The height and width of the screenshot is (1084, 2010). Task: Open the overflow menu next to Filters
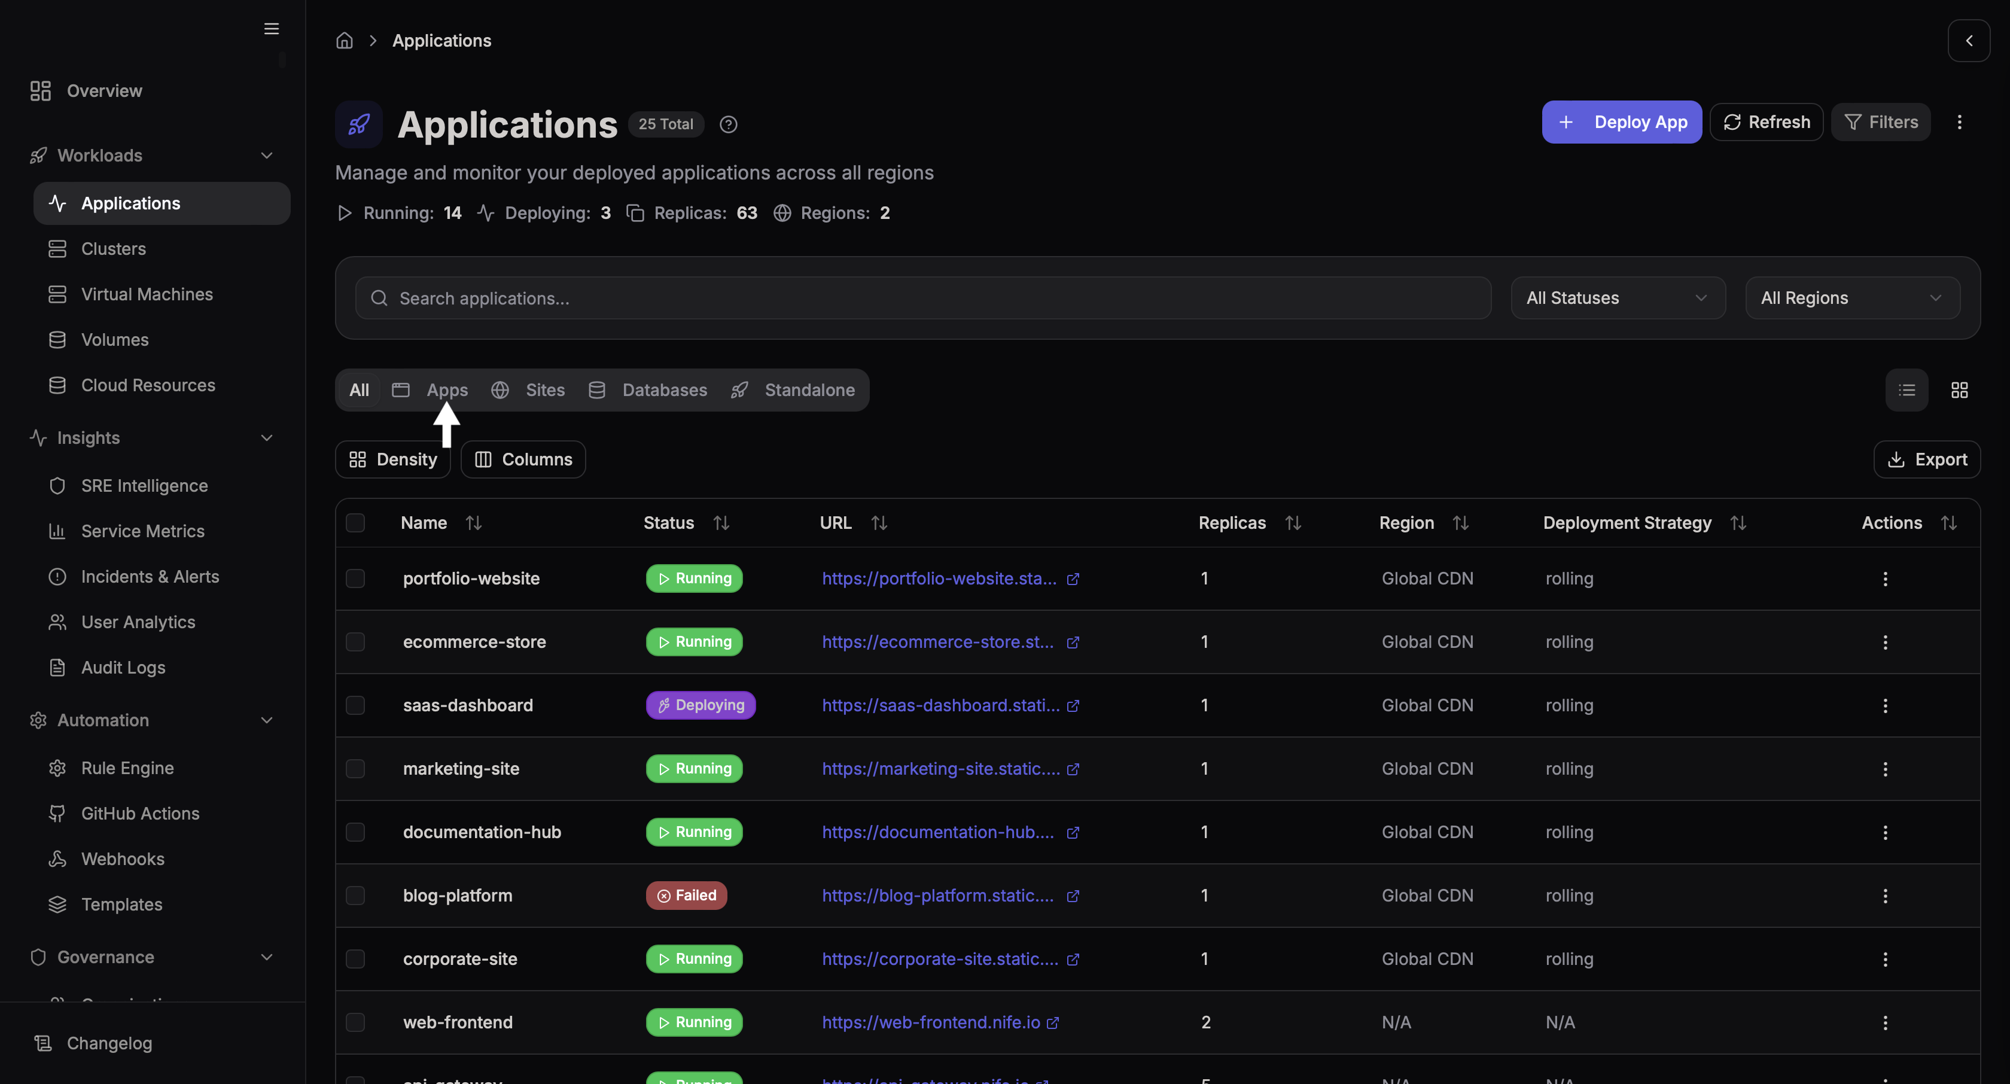(1959, 122)
